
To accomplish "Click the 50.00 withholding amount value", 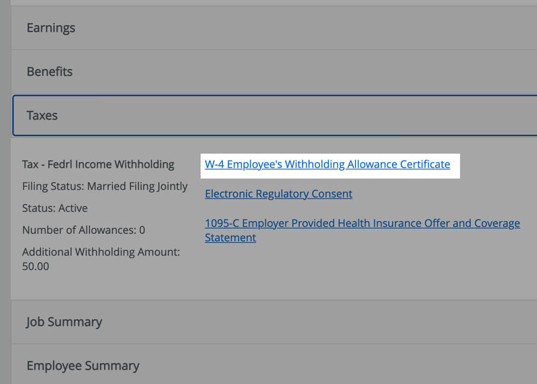I will tap(35, 266).
